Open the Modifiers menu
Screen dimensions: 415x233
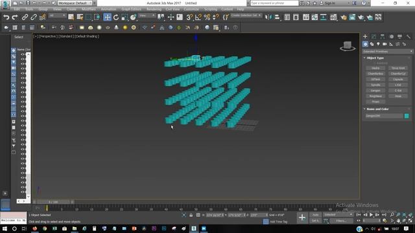tap(89, 9)
